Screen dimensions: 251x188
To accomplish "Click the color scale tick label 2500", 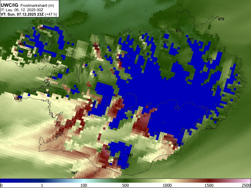I will [246, 185].
